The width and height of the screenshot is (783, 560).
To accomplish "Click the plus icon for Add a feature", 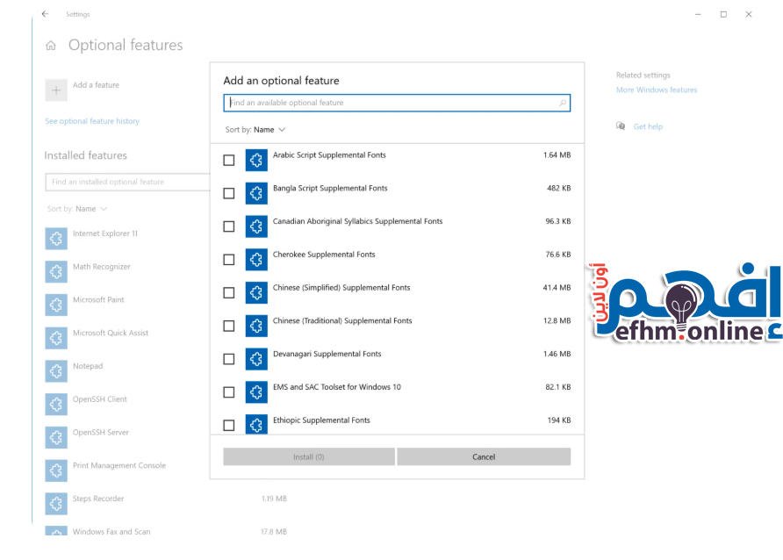I will tap(56, 89).
